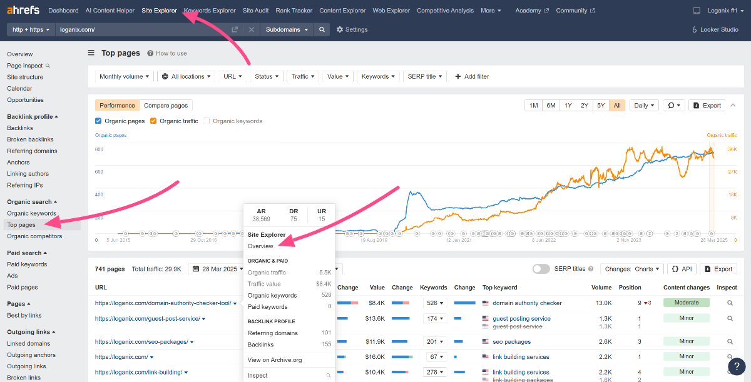Click US flag beside domain authority checker
751x382 pixels.
coord(486,303)
